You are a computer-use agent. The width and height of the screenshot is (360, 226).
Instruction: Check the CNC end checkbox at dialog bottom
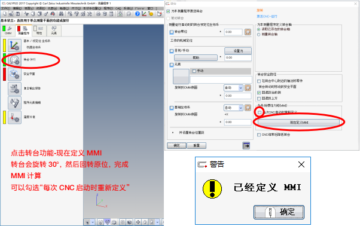[x=259, y=135]
